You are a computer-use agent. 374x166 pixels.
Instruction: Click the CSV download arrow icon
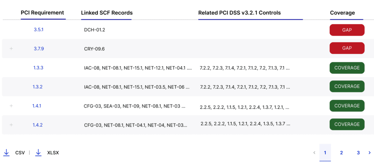[7, 153]
